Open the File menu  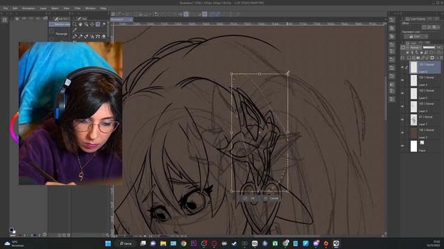(x=6, y=8)
